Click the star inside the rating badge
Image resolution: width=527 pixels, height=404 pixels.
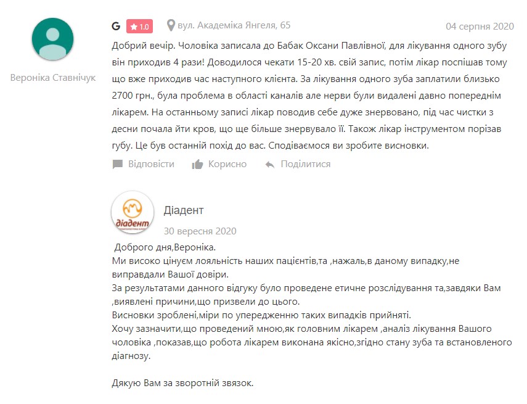[134, 27]
